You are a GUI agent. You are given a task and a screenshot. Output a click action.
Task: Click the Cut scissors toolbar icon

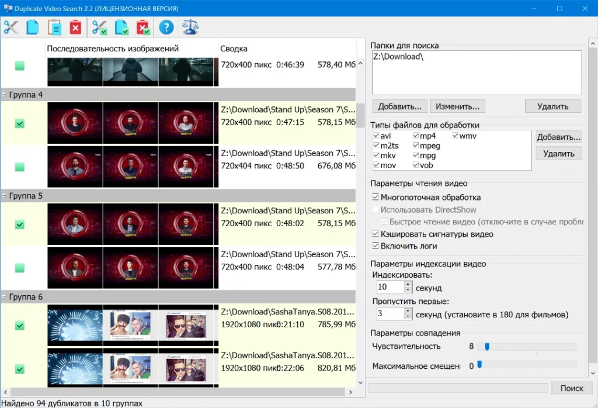click(12, 27)
